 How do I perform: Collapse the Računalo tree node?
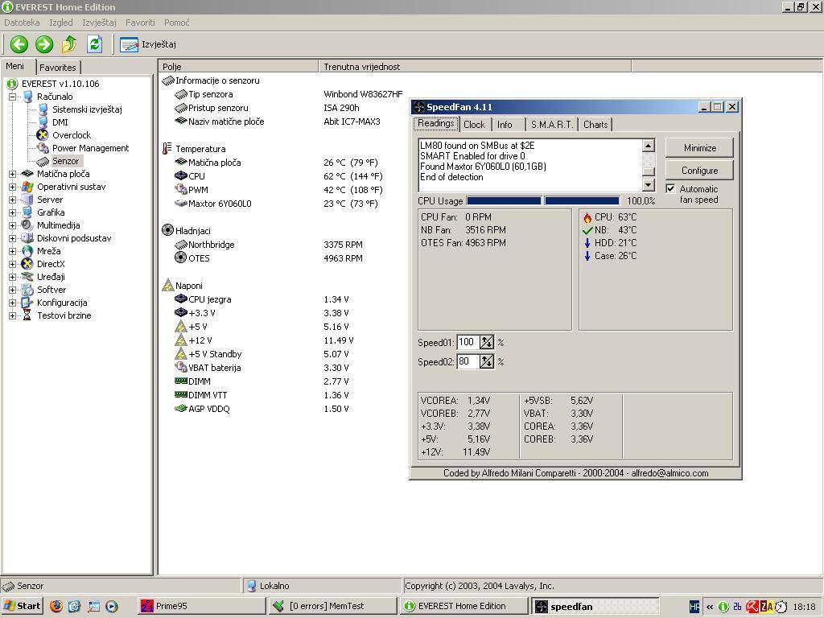pyautogui.click(x=12, y=97)
